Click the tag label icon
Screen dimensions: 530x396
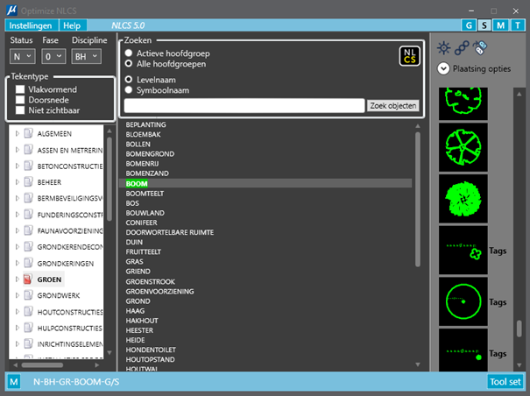(480, 47)
